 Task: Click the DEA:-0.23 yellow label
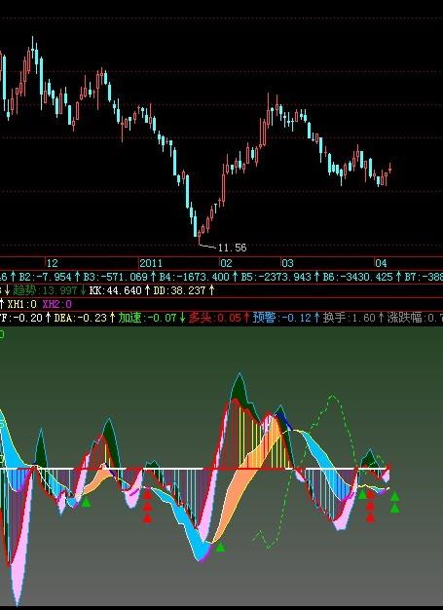pos(80,319)
